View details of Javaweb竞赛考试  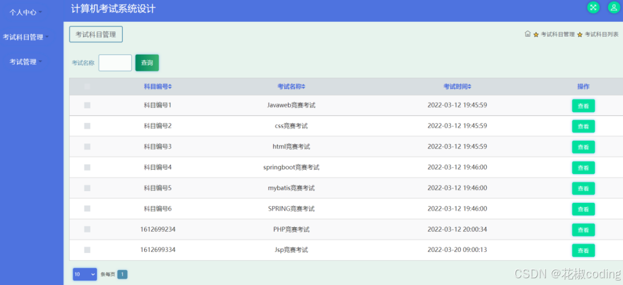click(583, 106)
